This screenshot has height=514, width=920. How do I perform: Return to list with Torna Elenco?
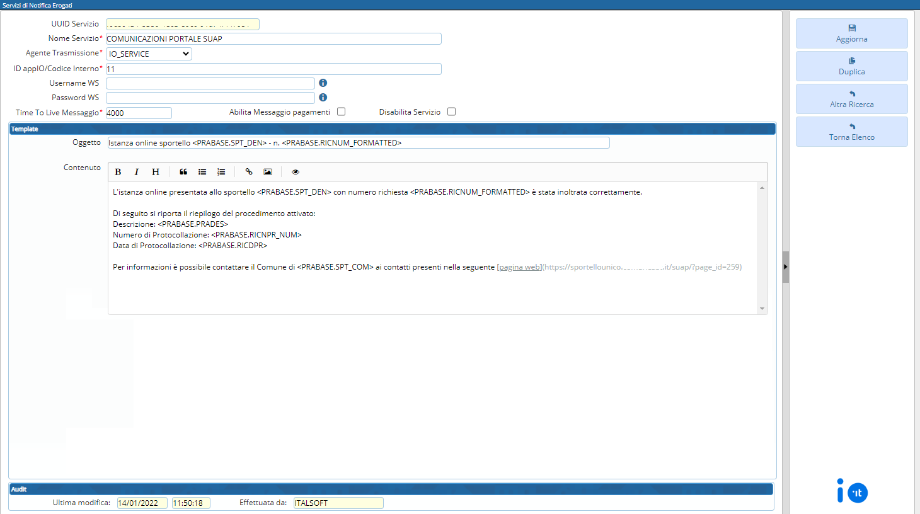point(851,132)
